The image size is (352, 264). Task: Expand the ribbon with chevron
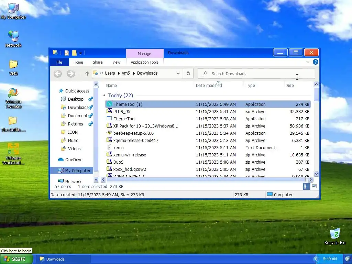(308, 62)
